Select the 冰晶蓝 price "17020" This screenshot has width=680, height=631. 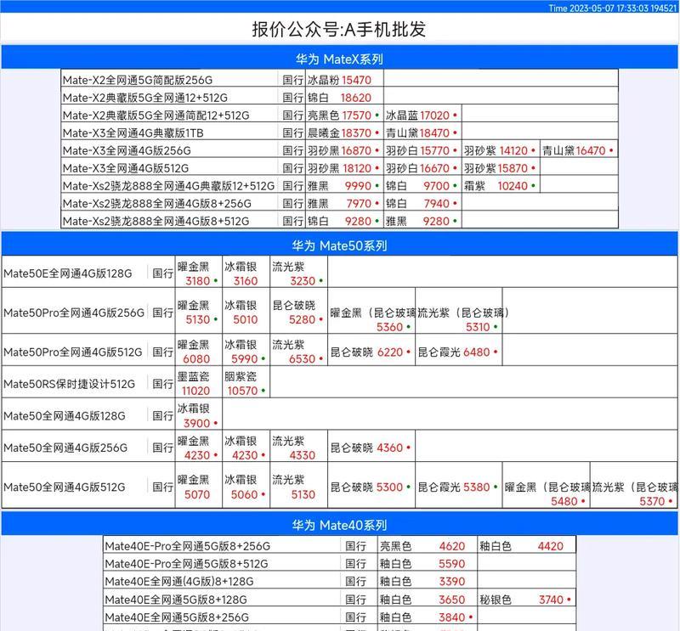pyautogui.click(x=434, y=115)
